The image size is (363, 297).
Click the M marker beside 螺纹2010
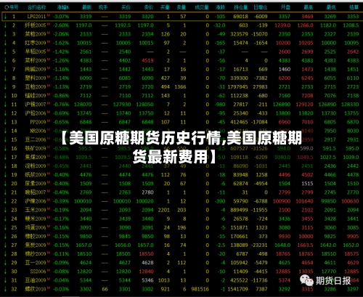pyautogui.click(x=49, y=288)
